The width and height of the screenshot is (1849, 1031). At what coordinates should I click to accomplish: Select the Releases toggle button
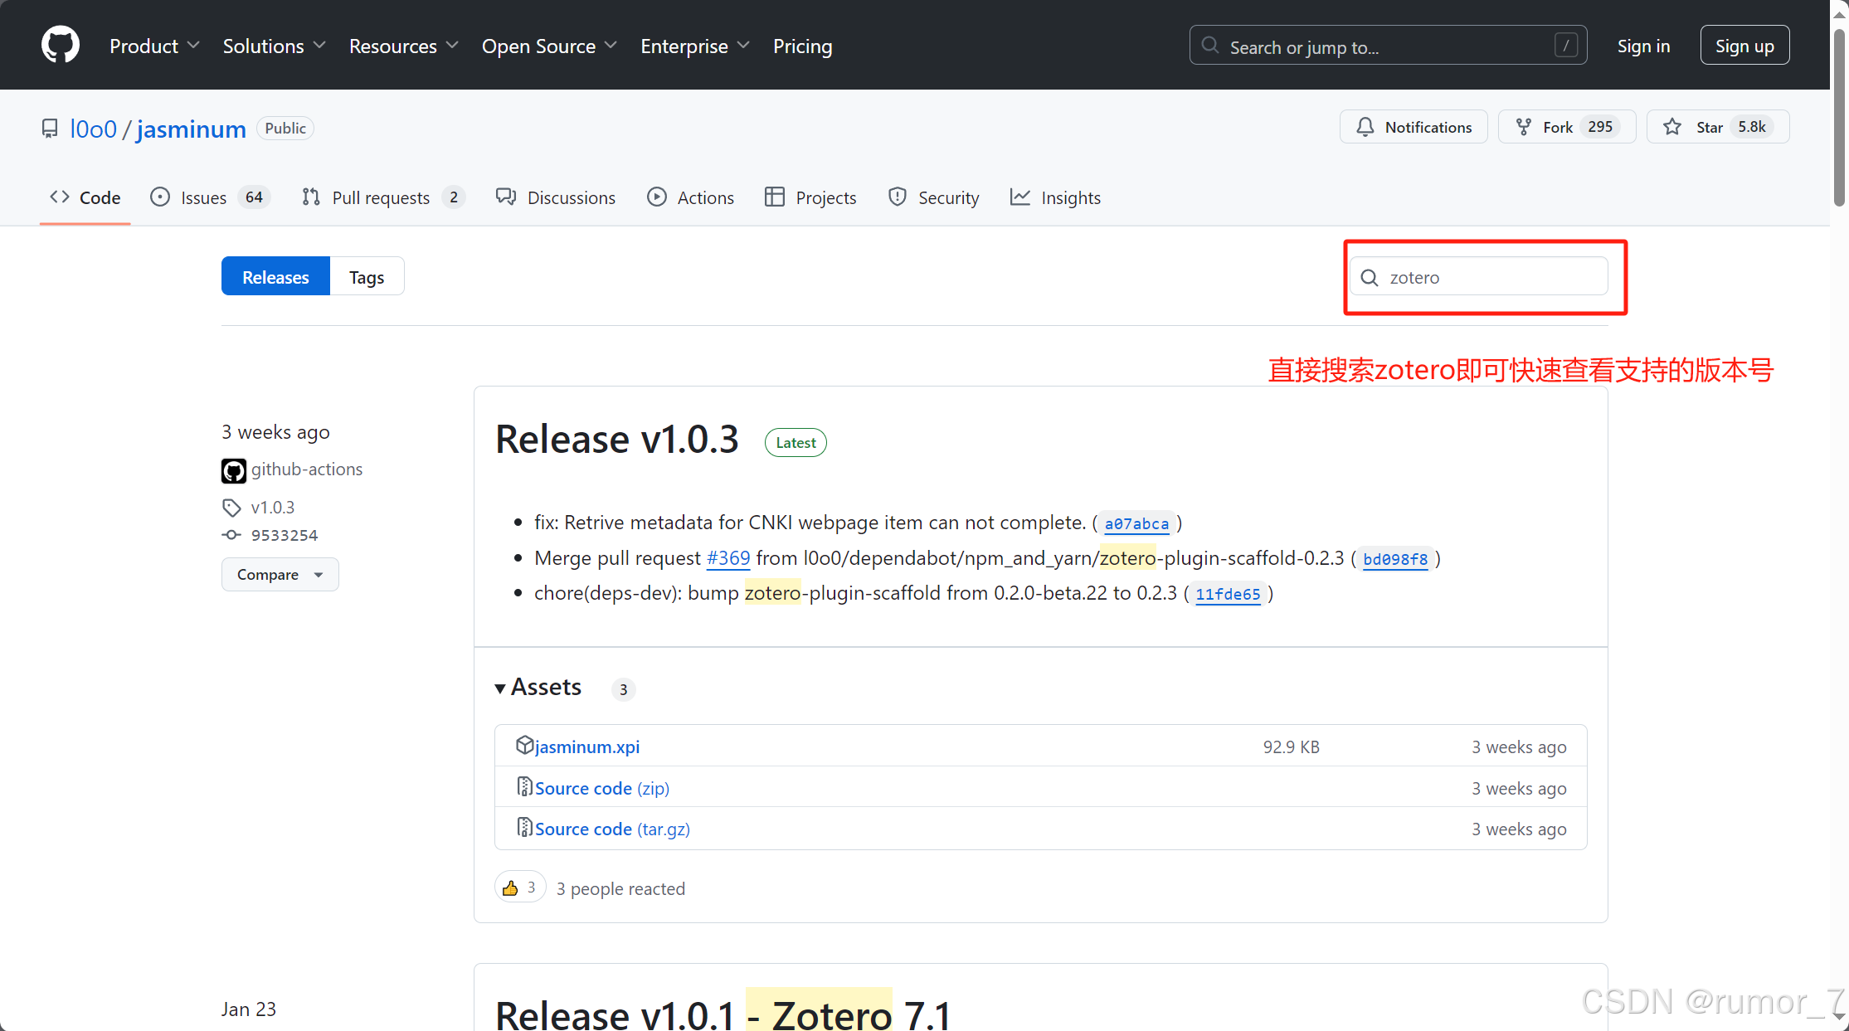coord(275,277)
